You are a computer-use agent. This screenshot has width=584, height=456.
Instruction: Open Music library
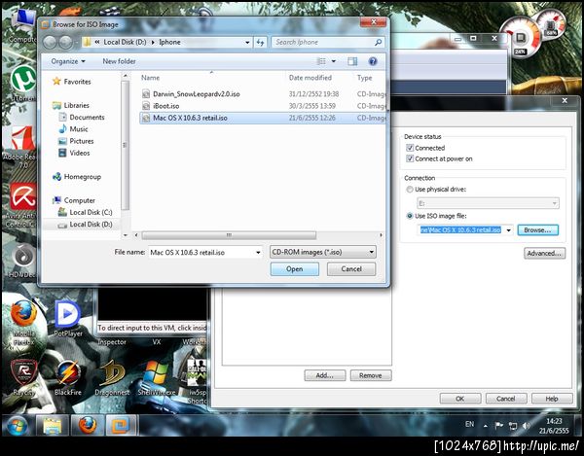tap(74, 129)
